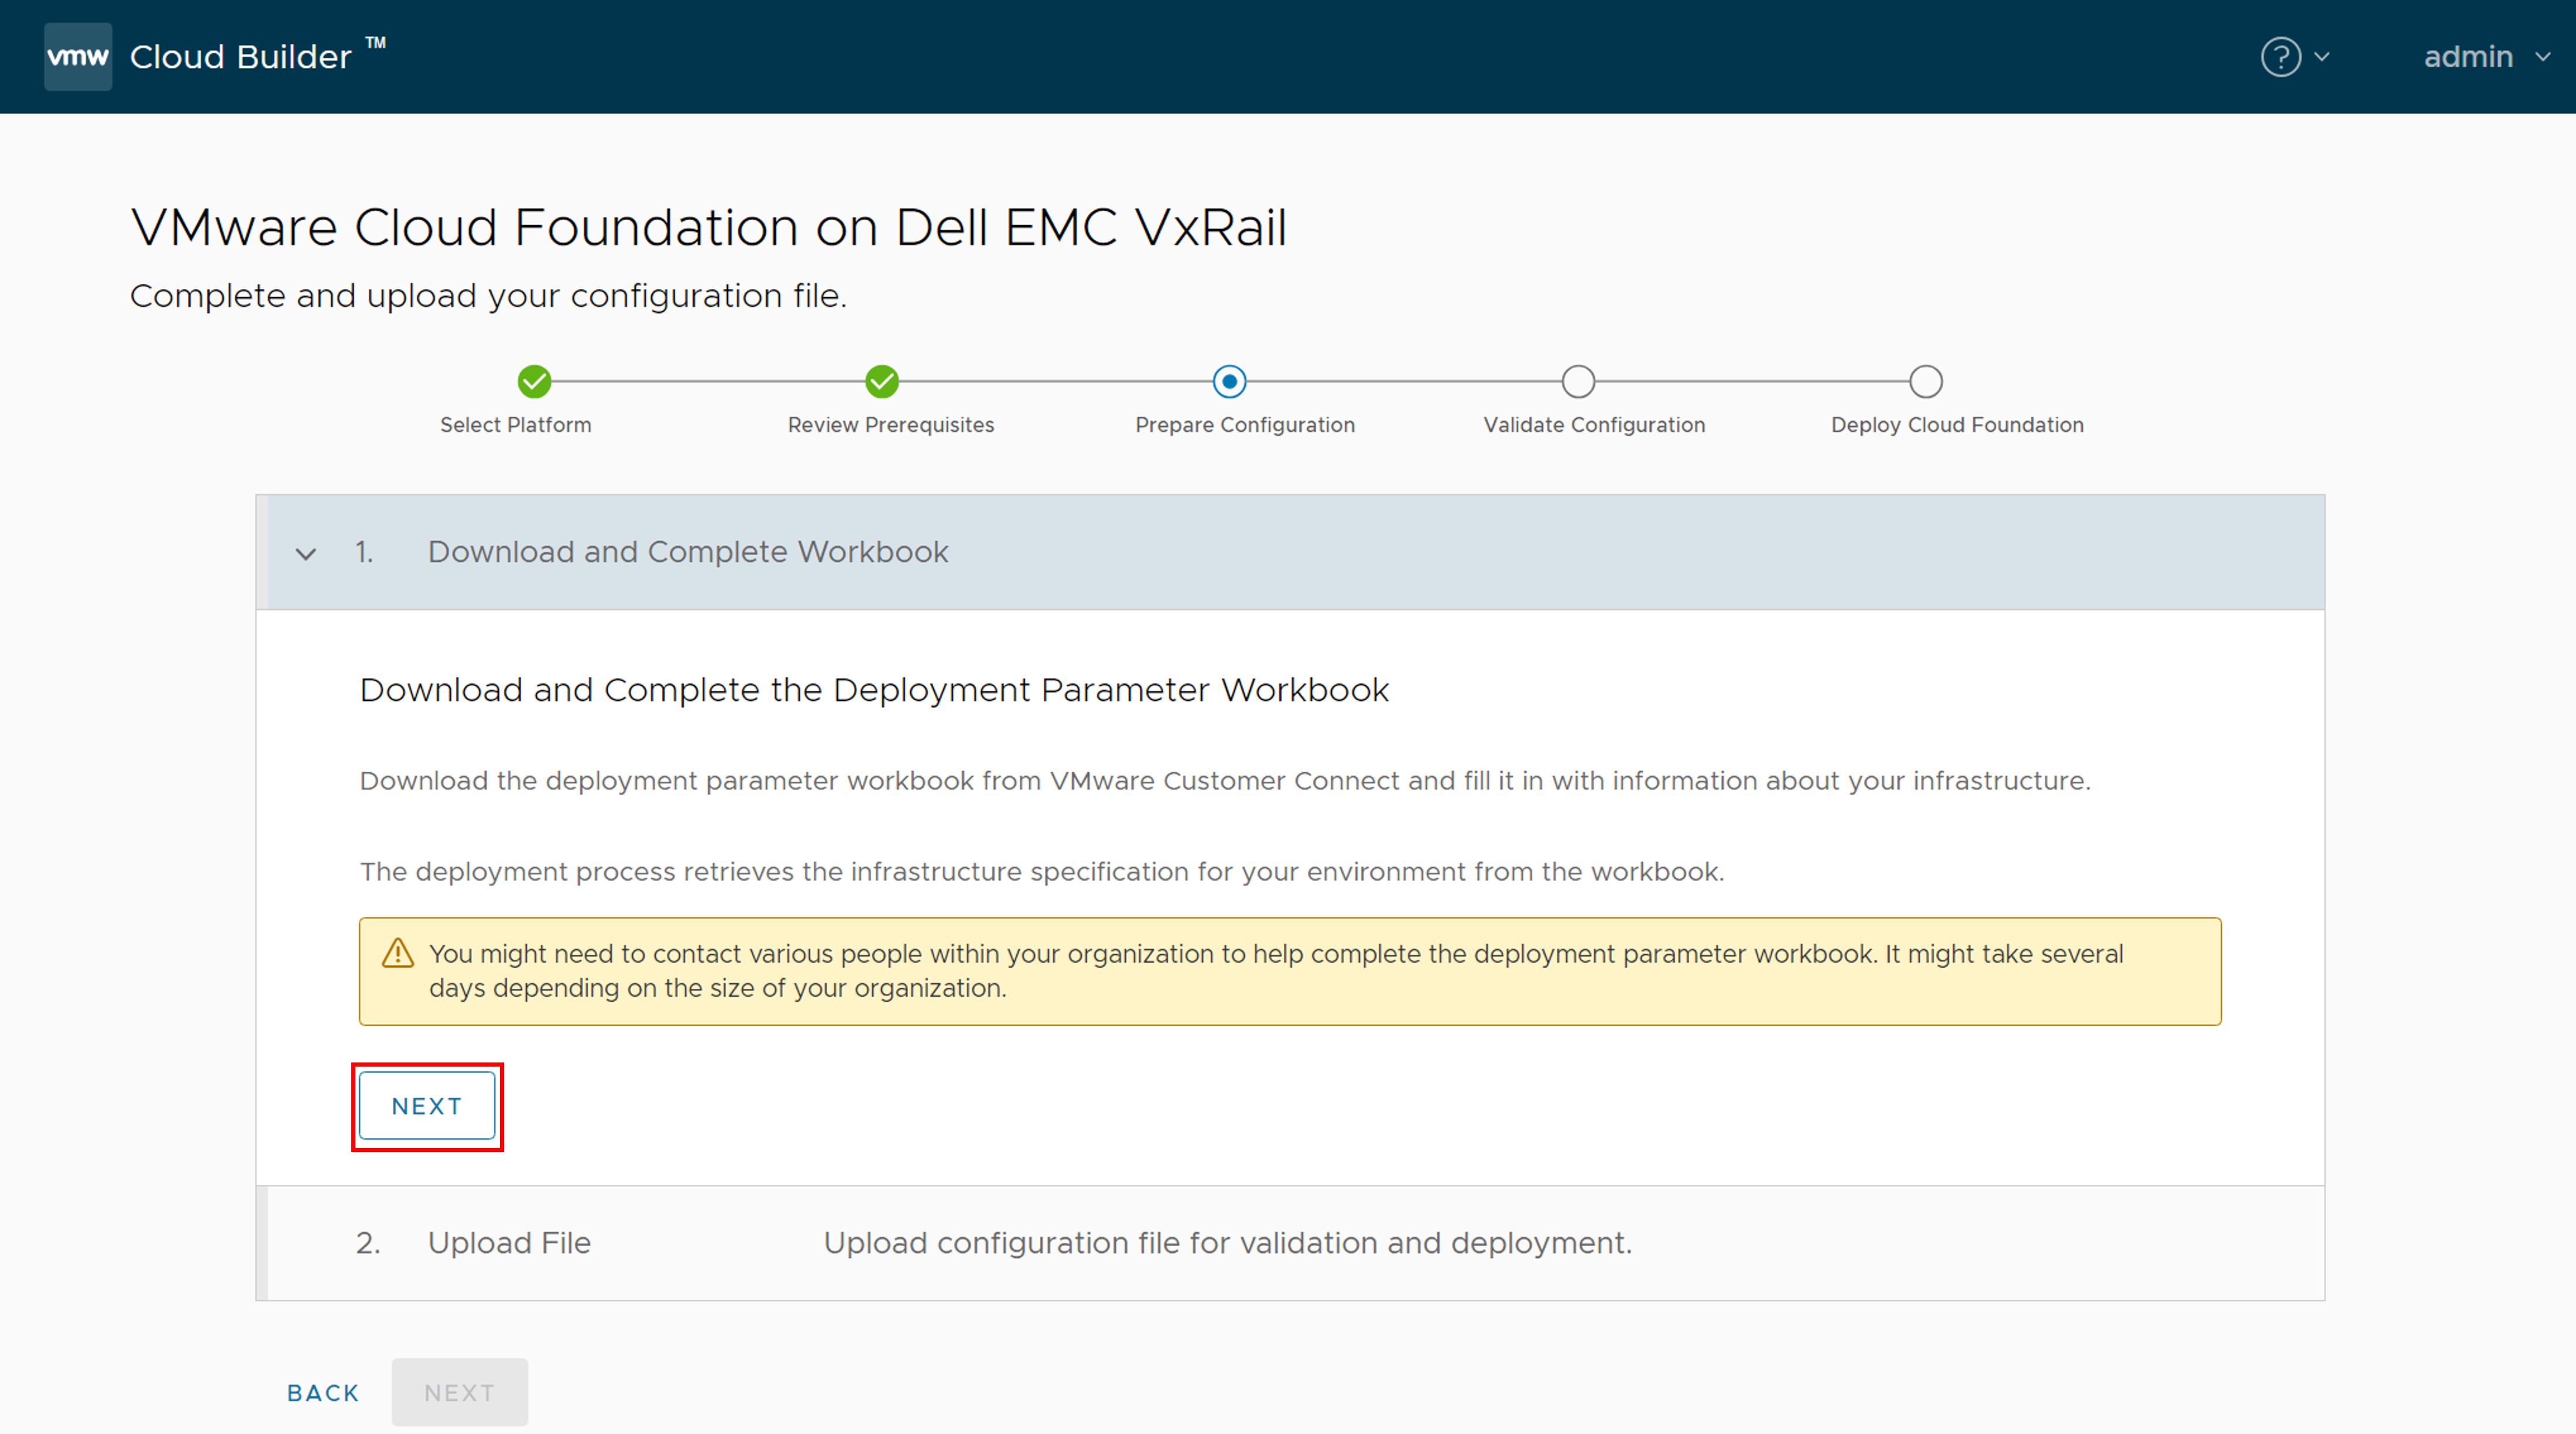Click the Review Prerequisites green checkmark
The height and width of the screenshot is (1434, 2576).
[x=882, y=381]
